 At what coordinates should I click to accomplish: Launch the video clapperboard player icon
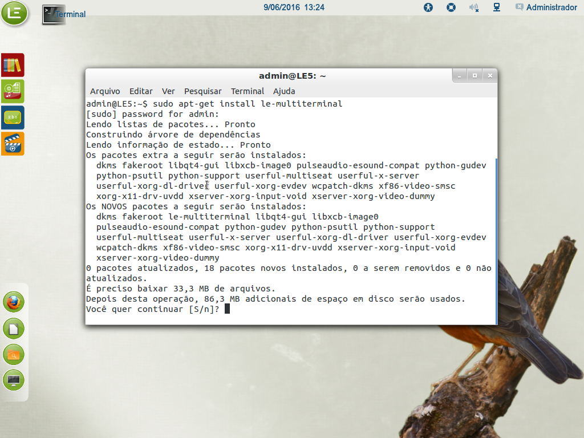click(13, 143)
